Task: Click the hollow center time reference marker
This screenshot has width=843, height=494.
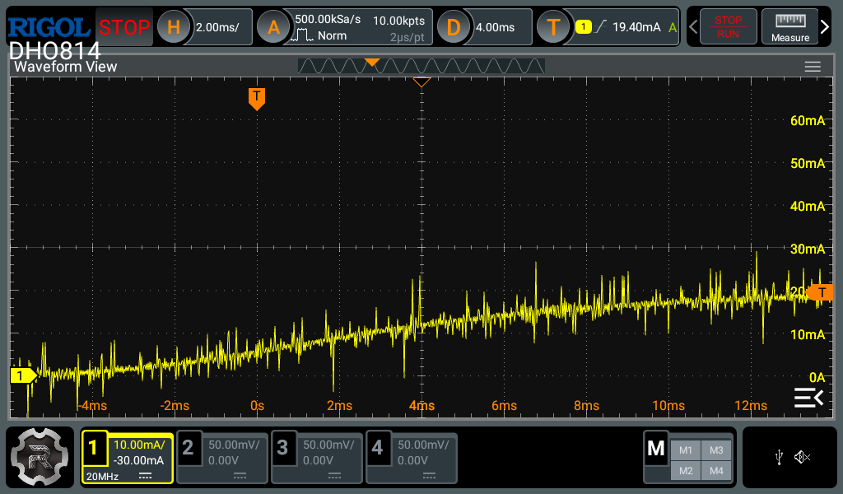Action: tap(421, 82)
